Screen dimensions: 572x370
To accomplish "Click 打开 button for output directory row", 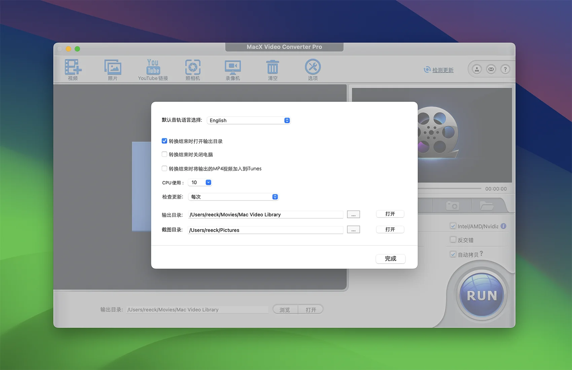I will [x=390, y=214].
